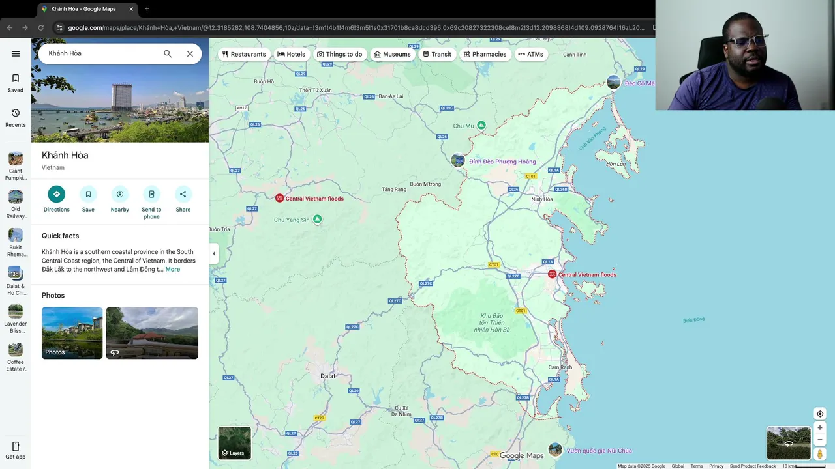Filter map by Restaurants
The height and width of the screenshot is (469, 835).
245,54
